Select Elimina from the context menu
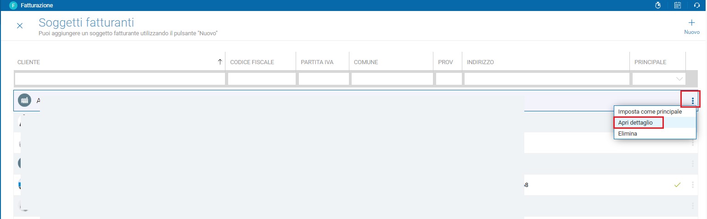 click(627, 134)
